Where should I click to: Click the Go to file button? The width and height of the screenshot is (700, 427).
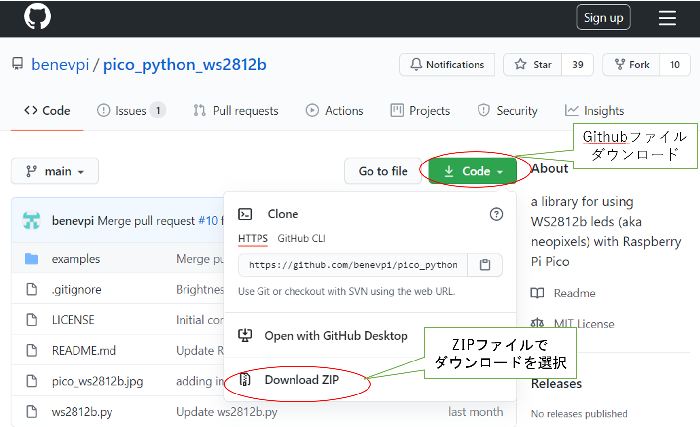383,171
